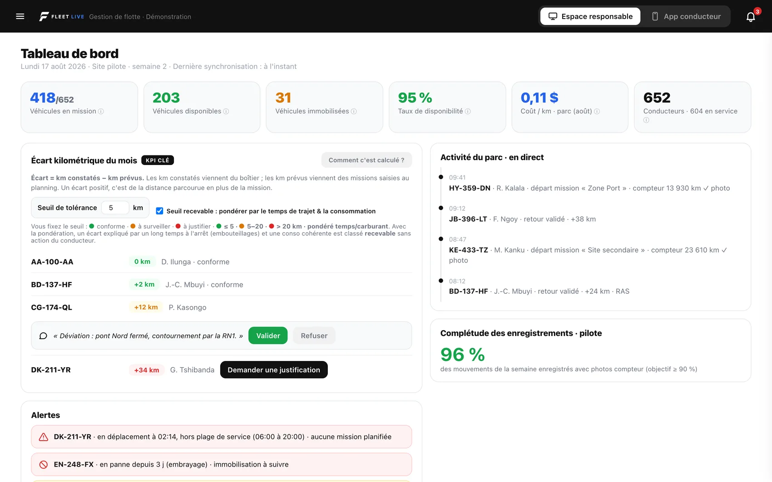Edit the Seuil de tolérance km field
This screenshot has height=482, width=772.
point(115,208)
